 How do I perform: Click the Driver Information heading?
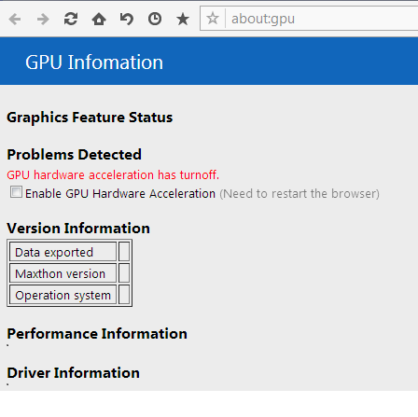point(74,373)
